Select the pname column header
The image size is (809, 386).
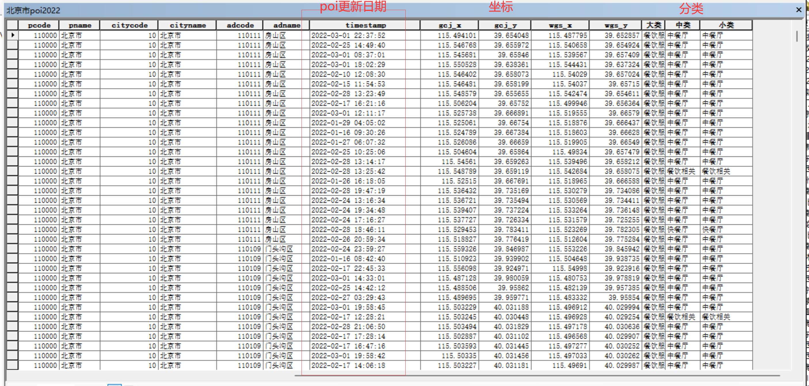click(80, 25)
